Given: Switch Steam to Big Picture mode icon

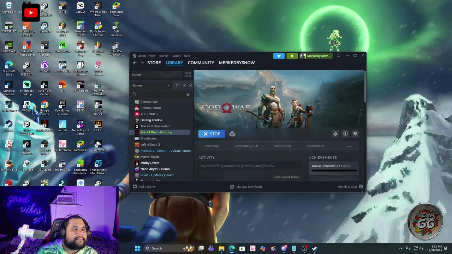Looking at the screenshot, I should pos(338,56).
